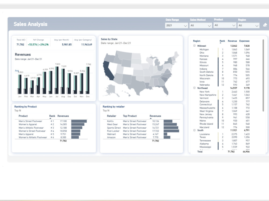Collapse the Northeast region group
This screenshot has width=269, height=201.
[194, 88]
